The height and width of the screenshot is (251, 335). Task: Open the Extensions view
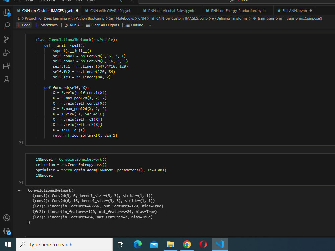pos(7,66)
